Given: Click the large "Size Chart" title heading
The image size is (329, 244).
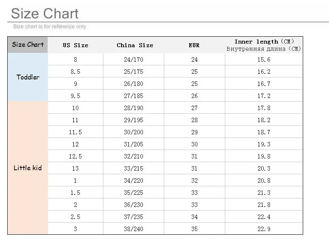Looking at the screenshot, I should (45, 13).
